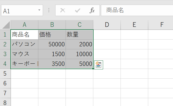Viewport: 173px width, 106px height.
Task: Select row 8 header
Action: pyautogui.click(x=5, y=102)
